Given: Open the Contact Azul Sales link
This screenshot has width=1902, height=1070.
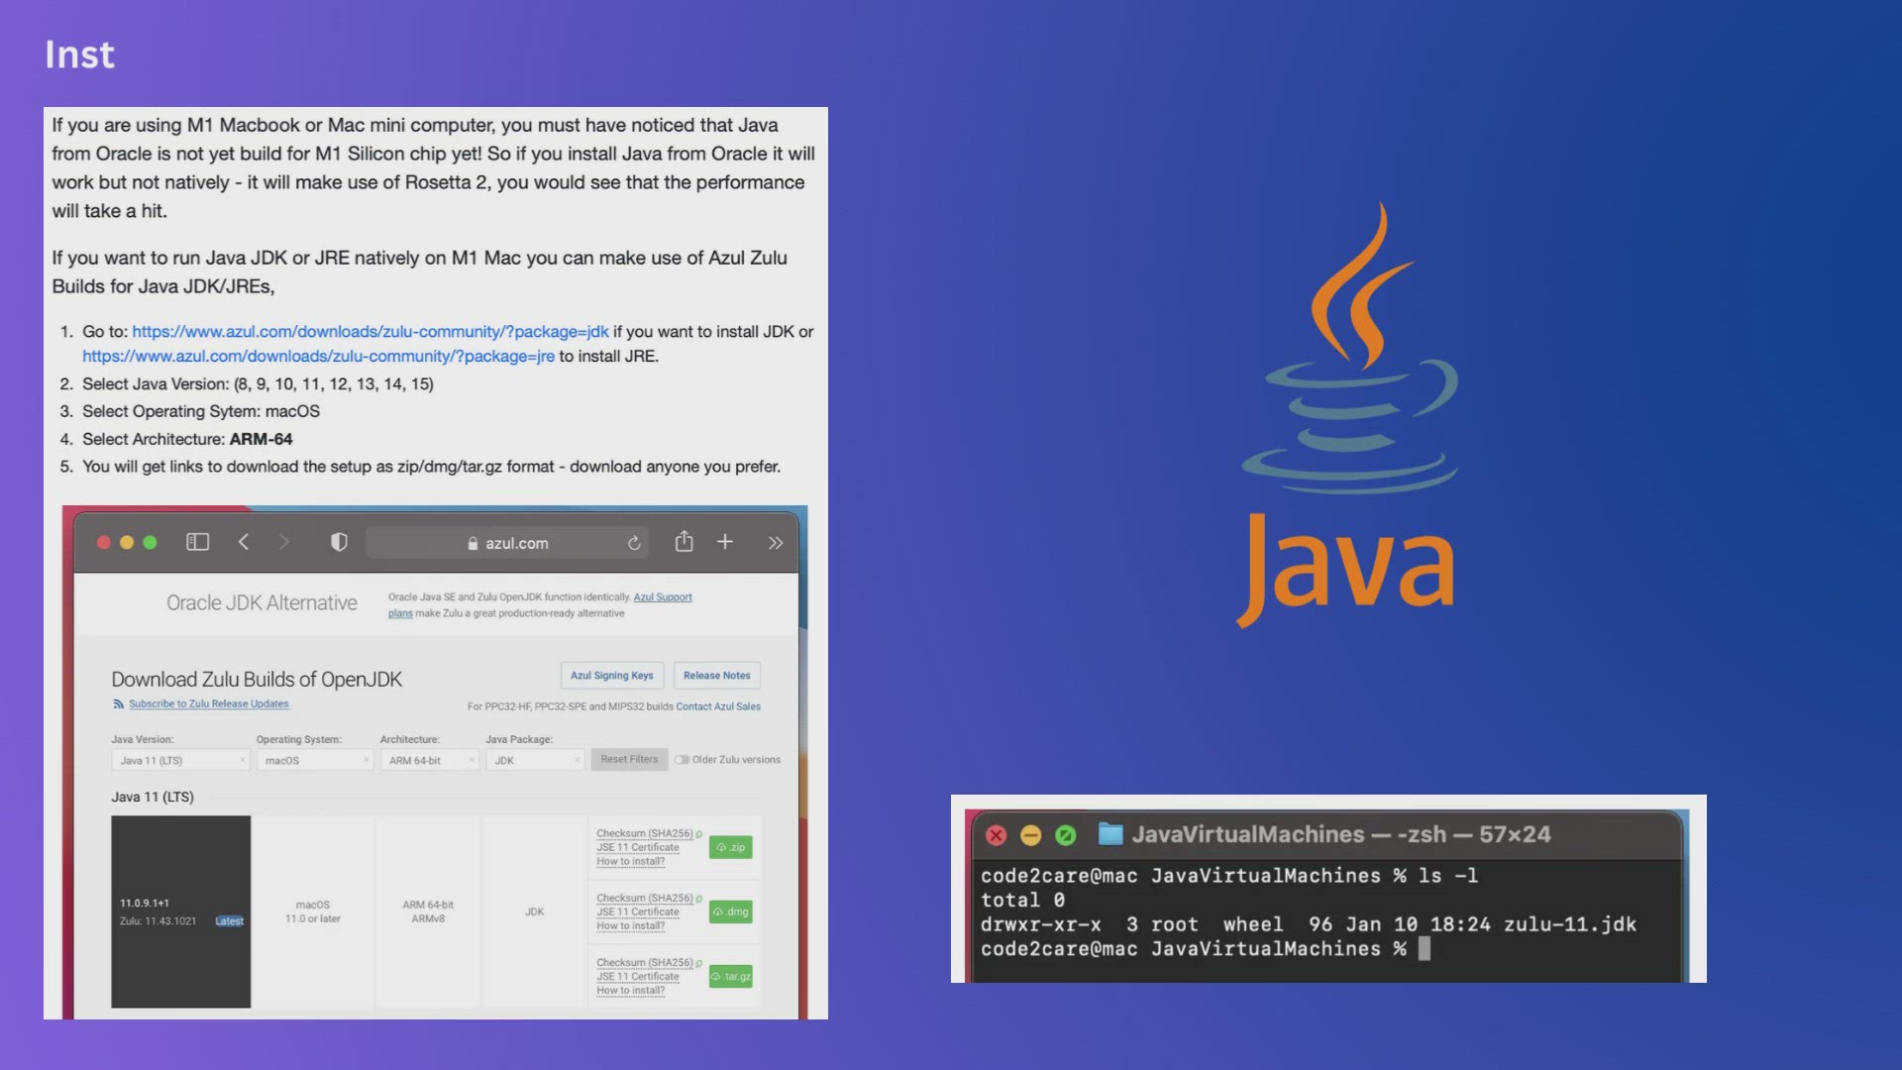Looking at the screenshot, I should pos(718,707).
